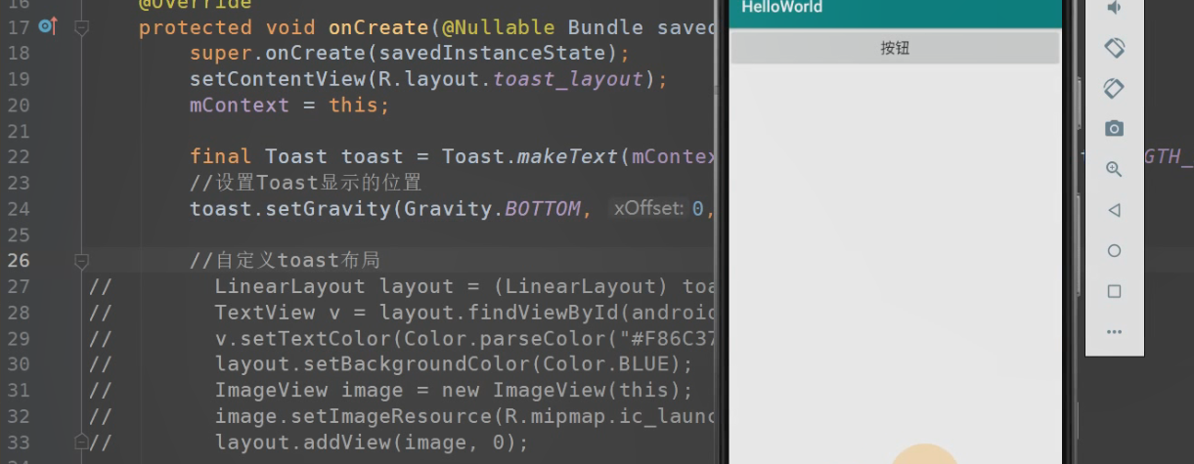
Task: Click the emulator volume down icon
Action: [1114, 8]
